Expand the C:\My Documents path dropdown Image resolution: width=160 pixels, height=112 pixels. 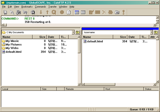pyautogui.click(x=73, y=32)
